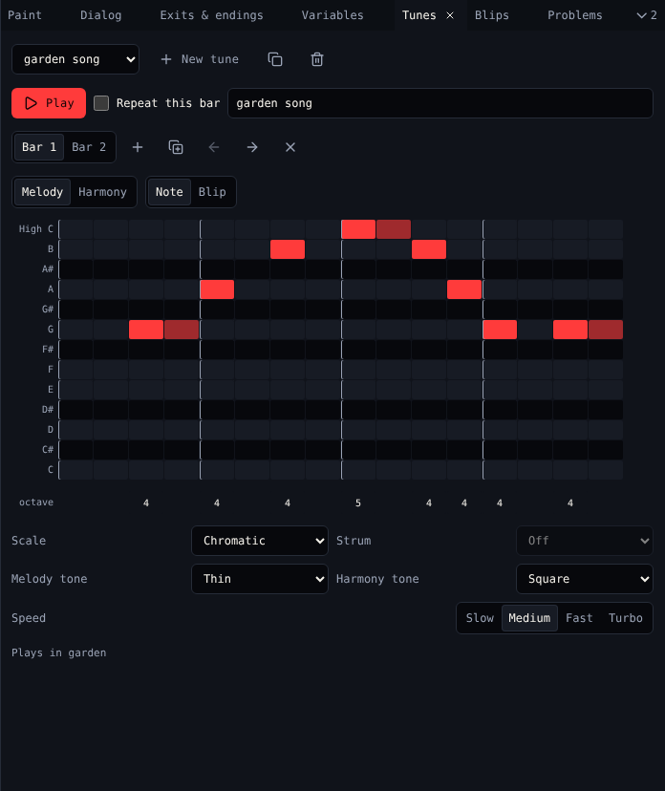Duplicate the current bar icon
The image size is (665, 791).
click(x=176, y=147)
